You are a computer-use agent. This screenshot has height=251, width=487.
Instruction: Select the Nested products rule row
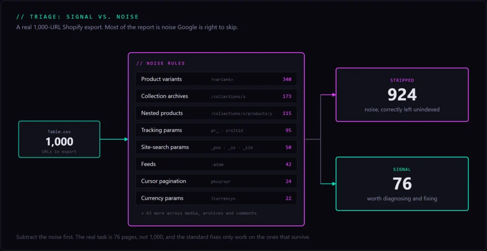click(x=216, y=113)
